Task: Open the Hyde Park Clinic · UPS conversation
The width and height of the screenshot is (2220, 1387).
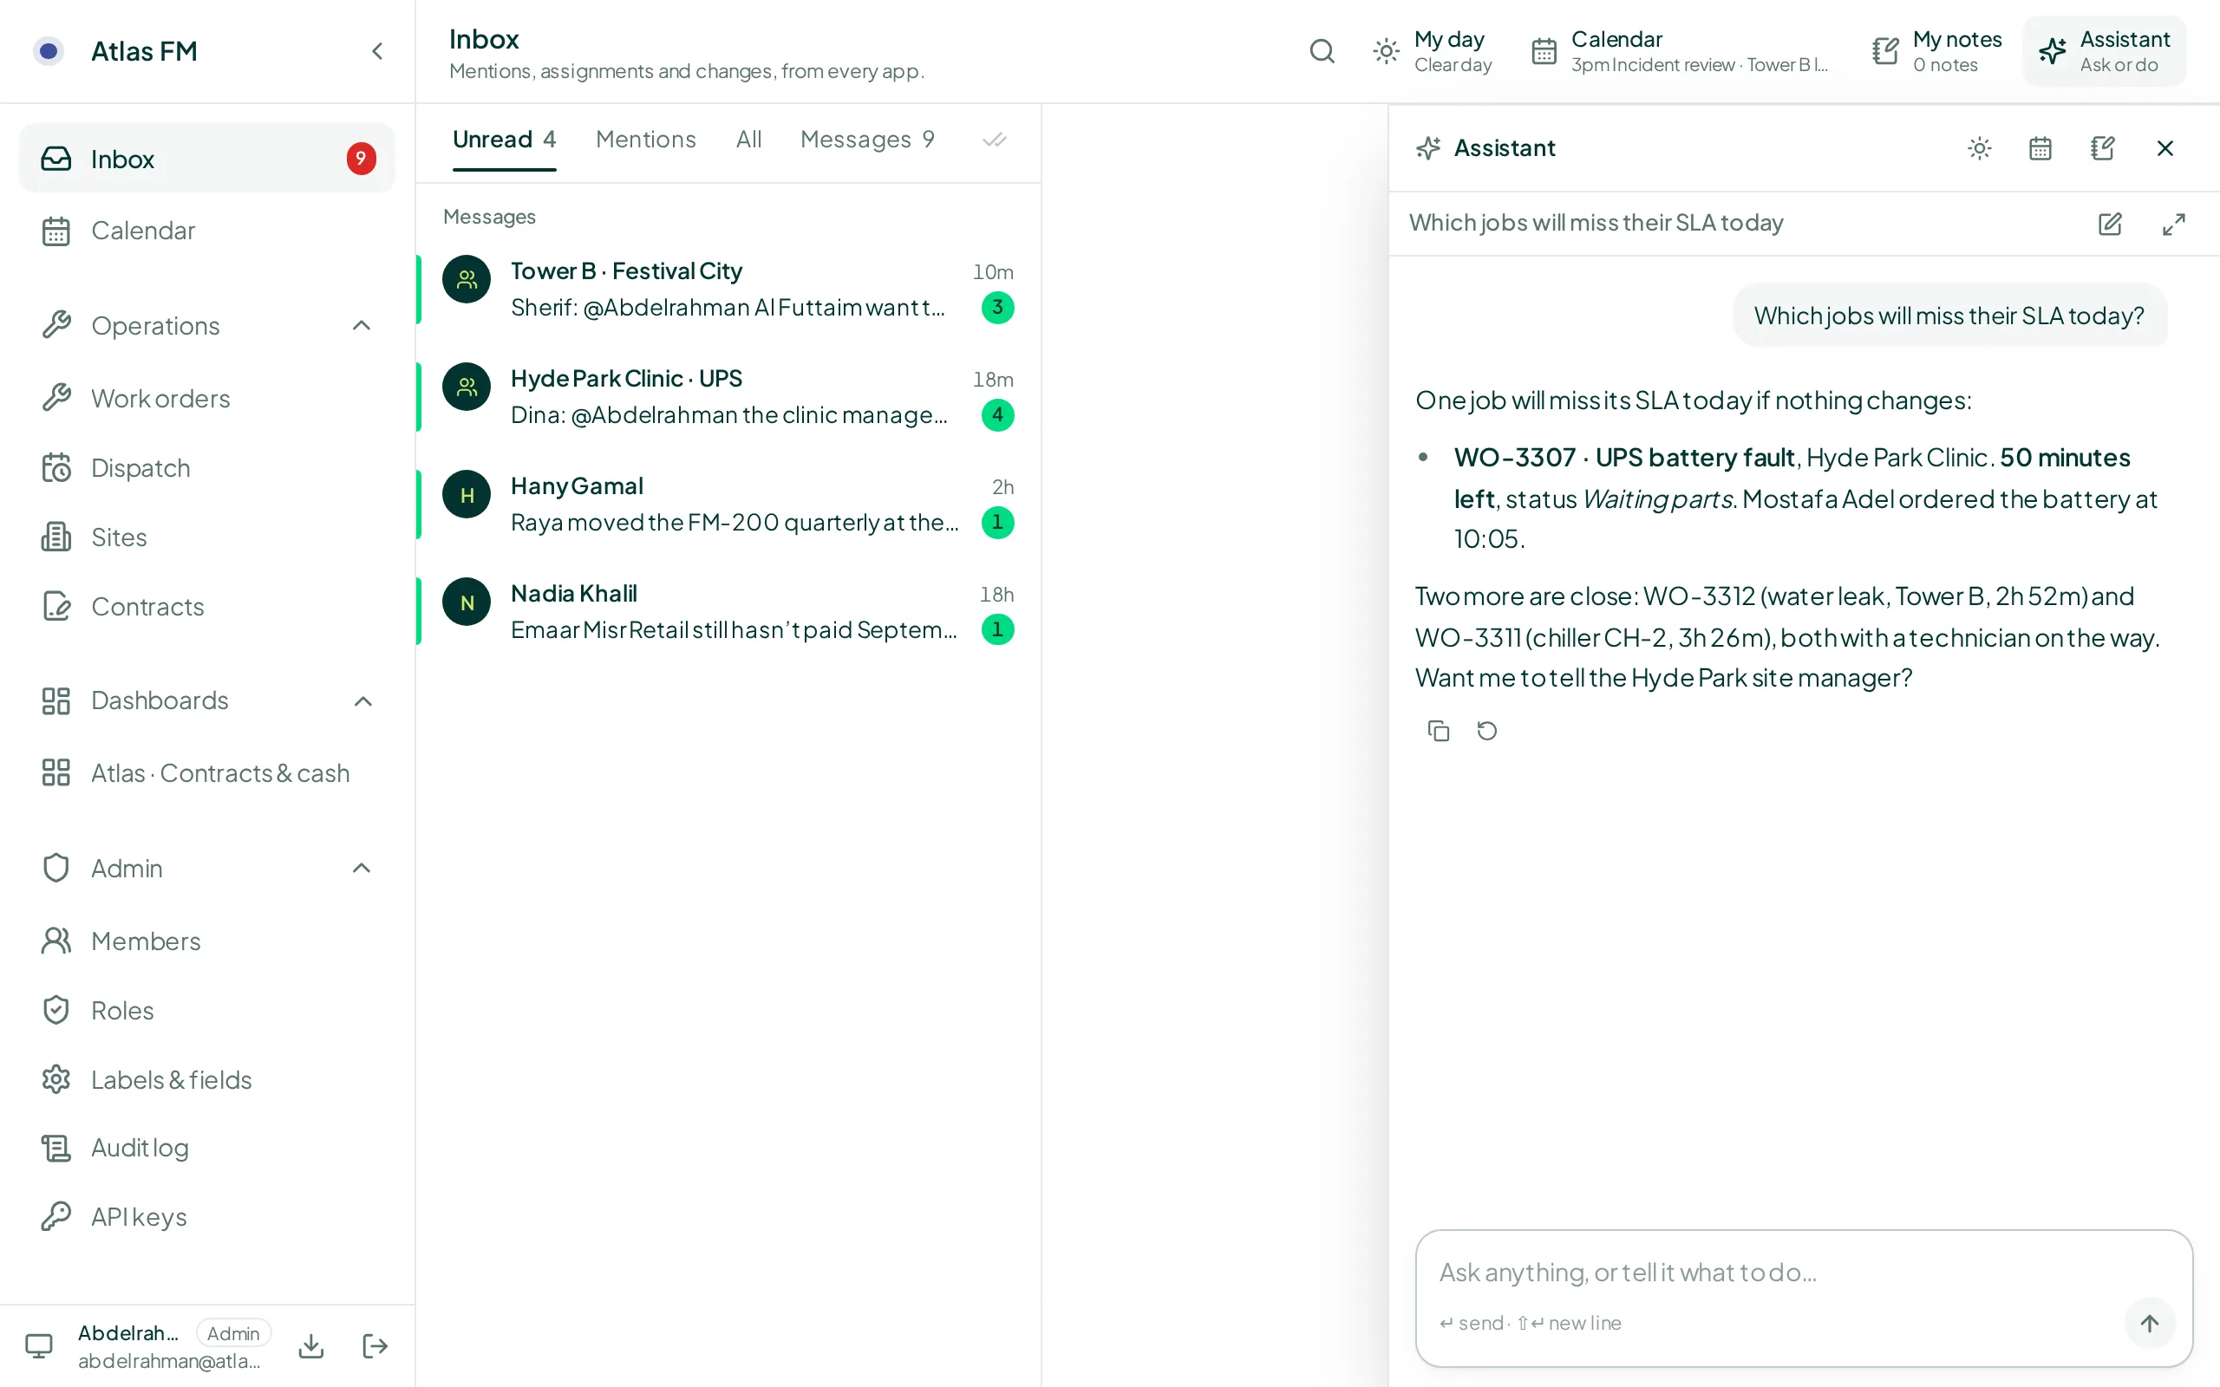Action: [x=728, y=396]
